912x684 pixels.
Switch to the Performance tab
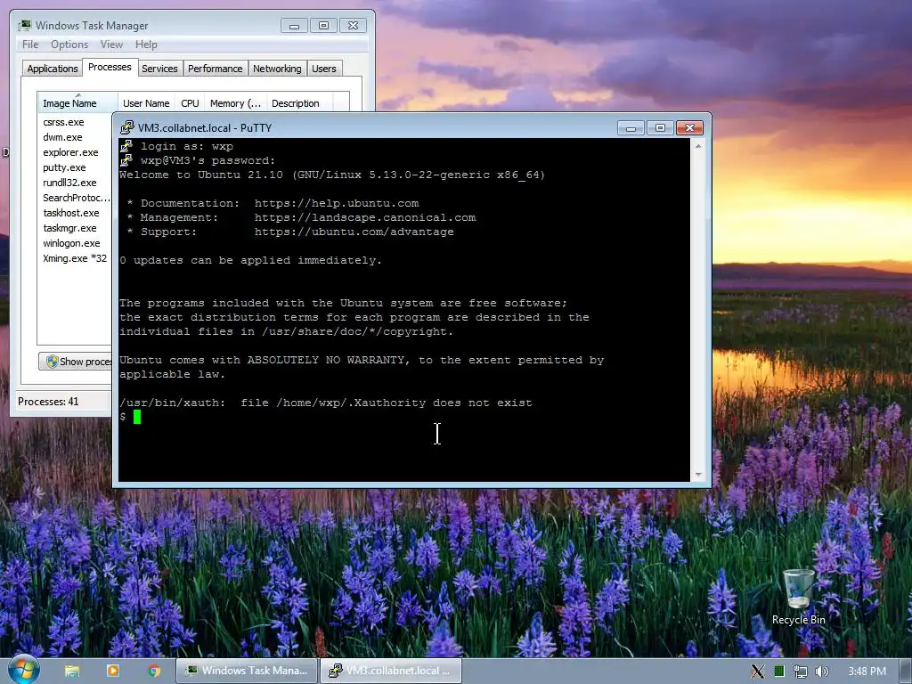[x=216, y=69]
